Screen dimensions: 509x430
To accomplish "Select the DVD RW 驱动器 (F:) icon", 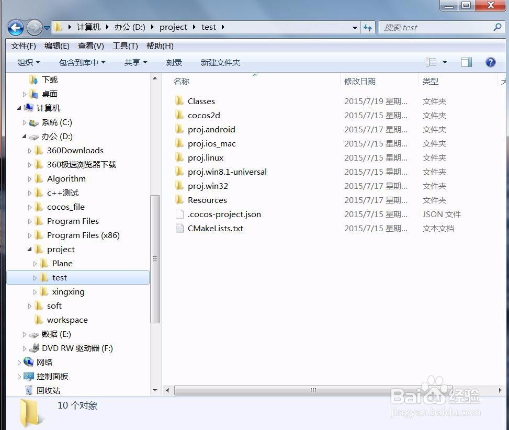I will (x=34, y=348).
